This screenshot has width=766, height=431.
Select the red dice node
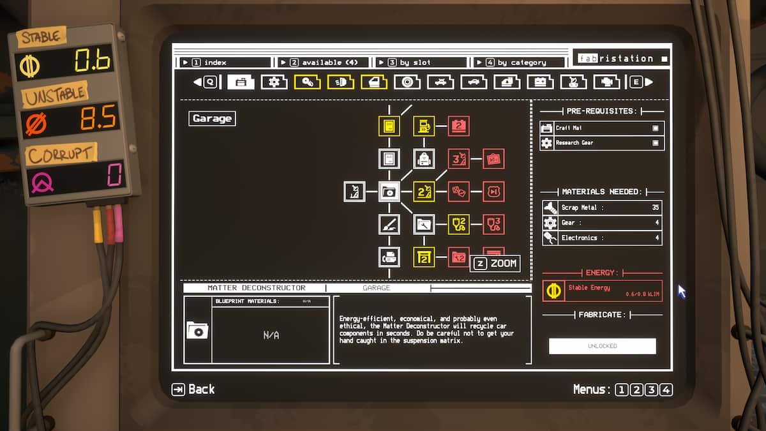[458, 191]
